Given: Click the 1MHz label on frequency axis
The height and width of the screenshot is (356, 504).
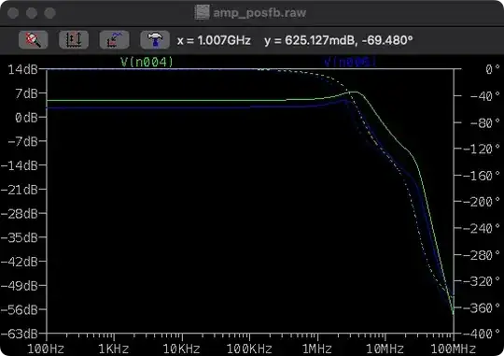Looking at the screenshot, I should pos(317,349).
